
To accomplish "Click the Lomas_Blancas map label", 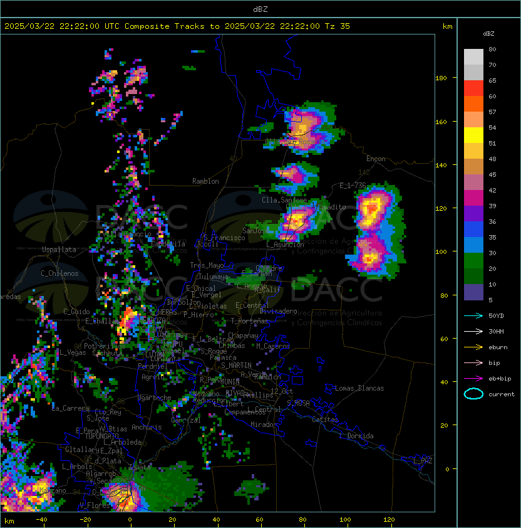I will [x=359, y=388].
